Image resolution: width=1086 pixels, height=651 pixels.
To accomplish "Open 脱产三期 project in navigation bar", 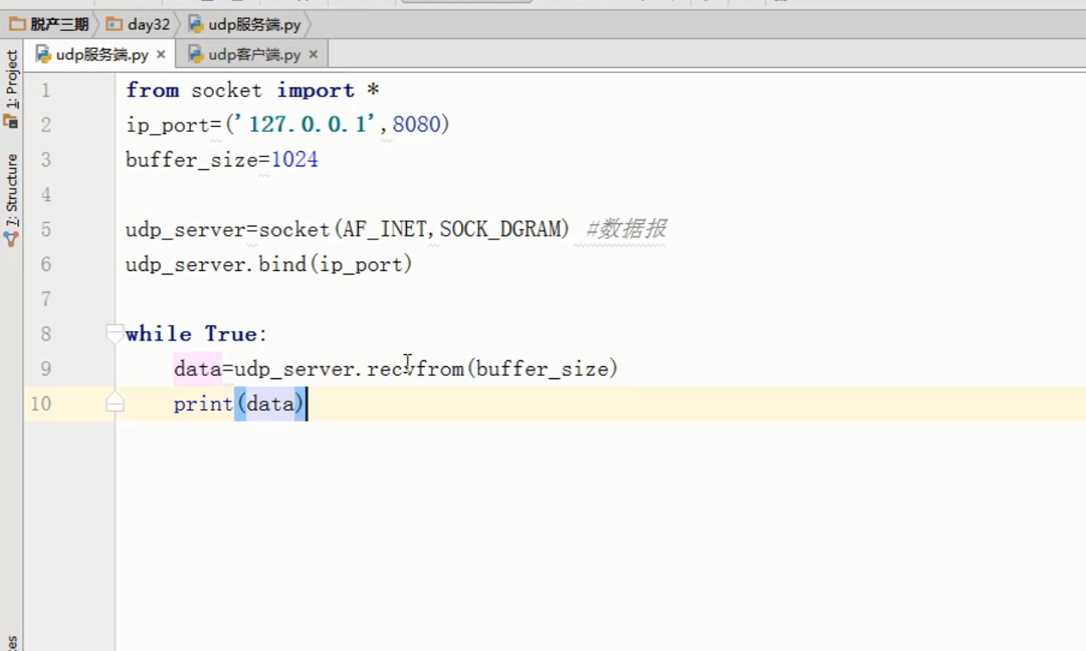I will tap(59, 24).
